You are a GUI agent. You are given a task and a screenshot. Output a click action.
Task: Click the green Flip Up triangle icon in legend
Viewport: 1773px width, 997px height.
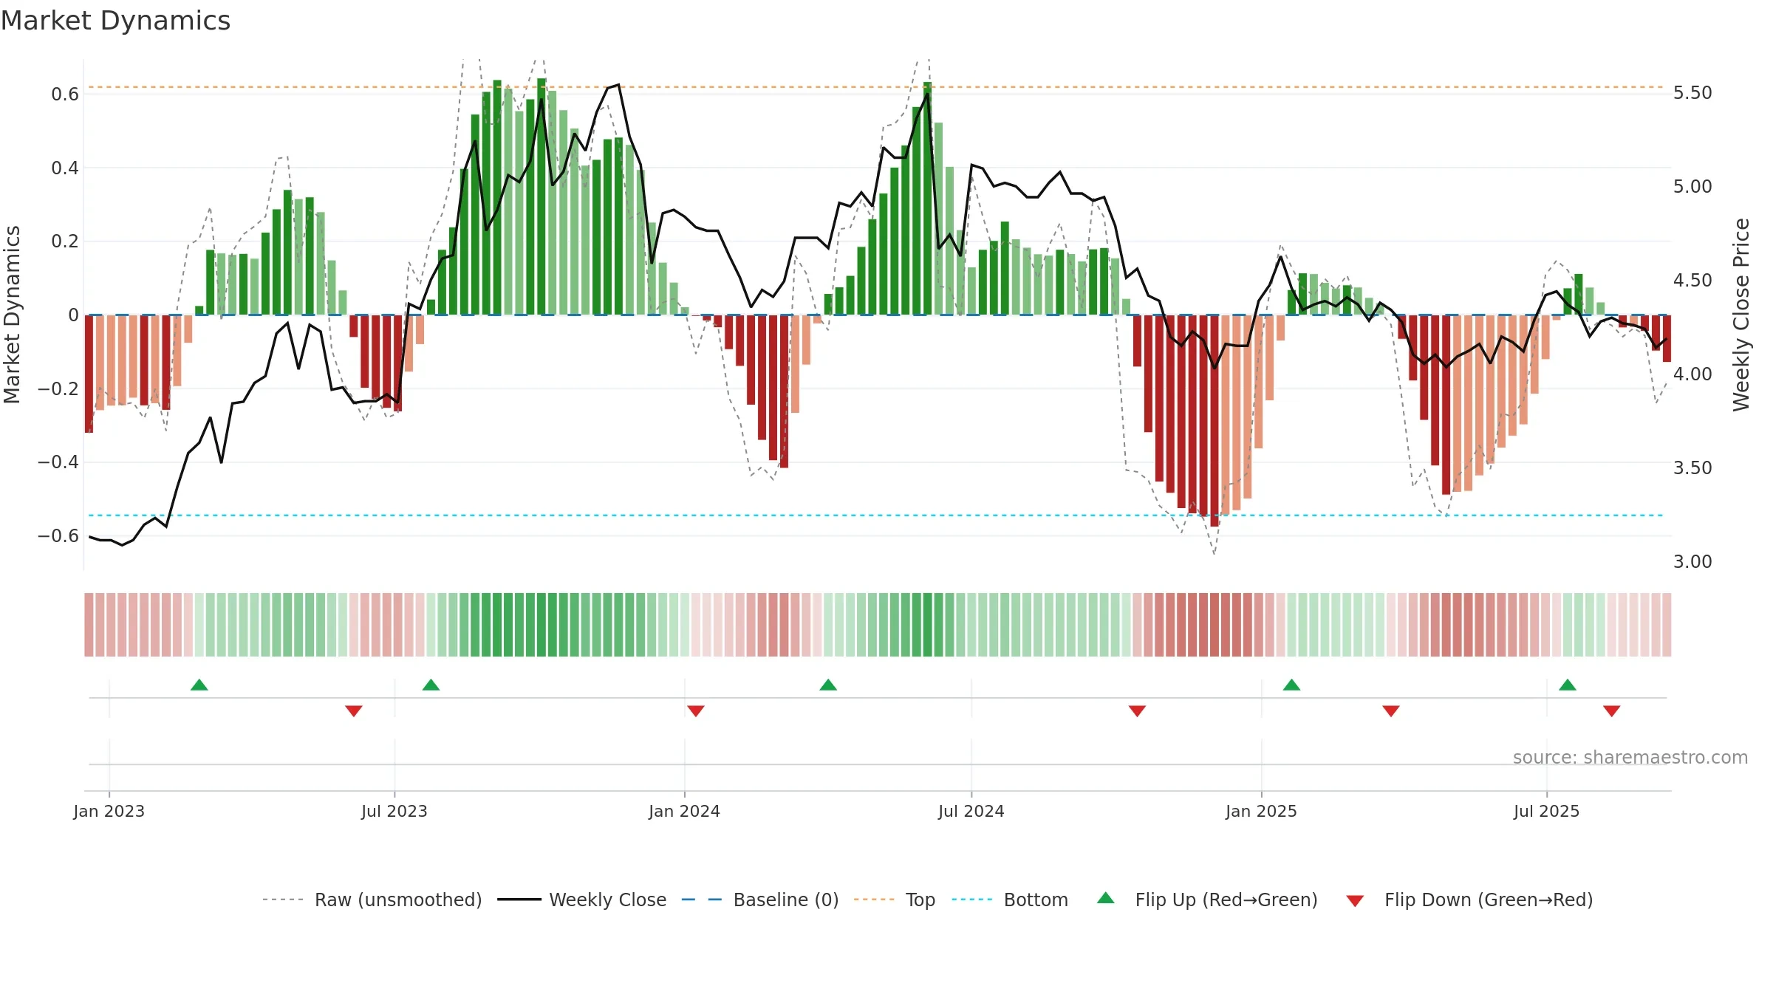click(x=1106, y=898)
